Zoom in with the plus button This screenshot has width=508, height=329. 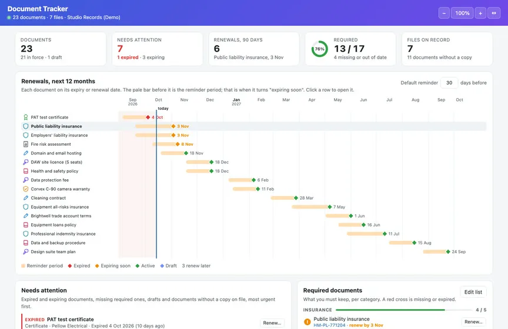480,13
